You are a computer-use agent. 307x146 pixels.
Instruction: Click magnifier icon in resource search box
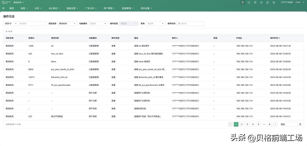coord(21,23)
